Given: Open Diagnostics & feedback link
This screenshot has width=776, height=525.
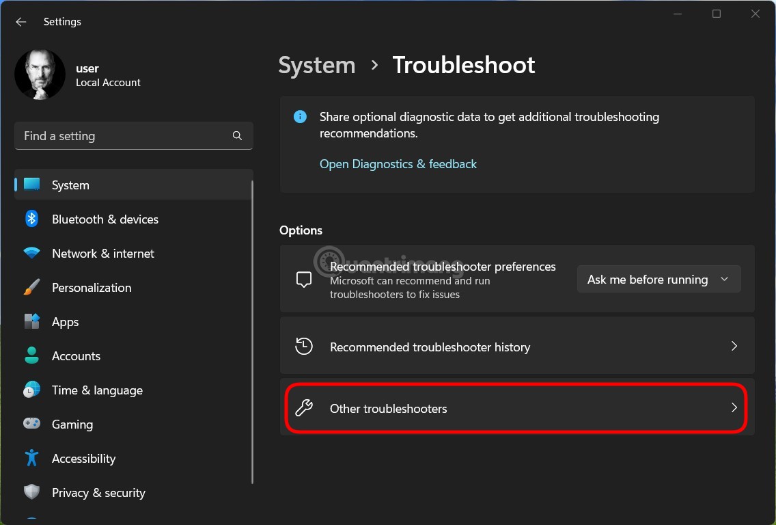Looking at the screenshot, I should (x=398, y=164).
